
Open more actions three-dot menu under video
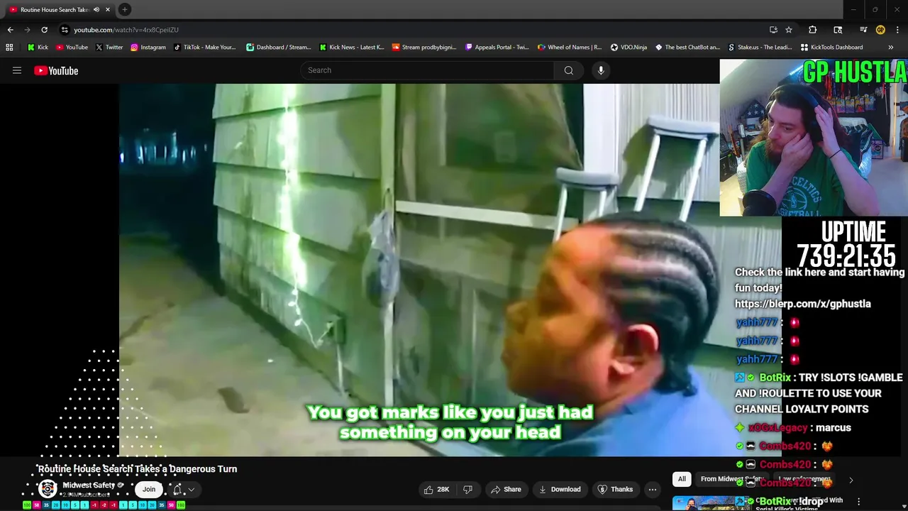(653, 489)
